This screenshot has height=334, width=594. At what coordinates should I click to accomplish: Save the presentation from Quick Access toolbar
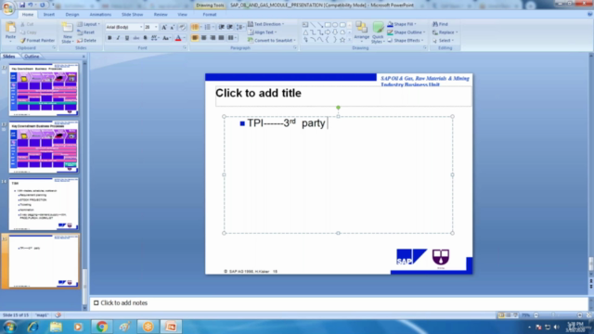(22, 5)
